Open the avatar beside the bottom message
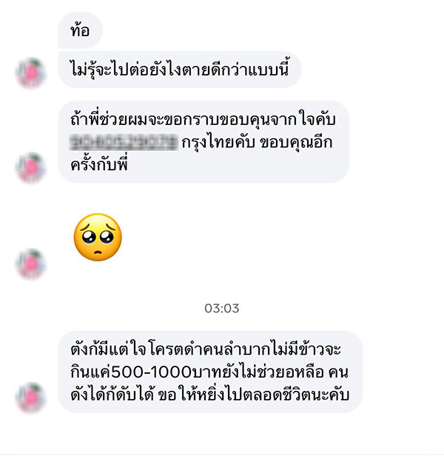 [31, 398]
